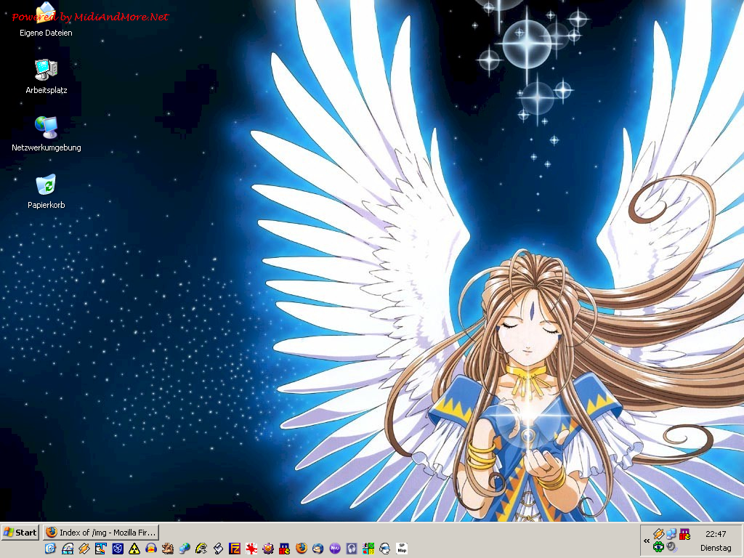This screenshot has height=558, width=744.
Task: Click the yellow radioactive icon in quick launch
Action: [x=134, y=549]
